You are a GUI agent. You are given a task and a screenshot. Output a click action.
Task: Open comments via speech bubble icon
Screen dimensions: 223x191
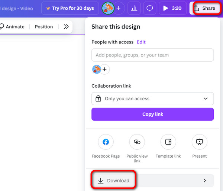tap(150, 8)
